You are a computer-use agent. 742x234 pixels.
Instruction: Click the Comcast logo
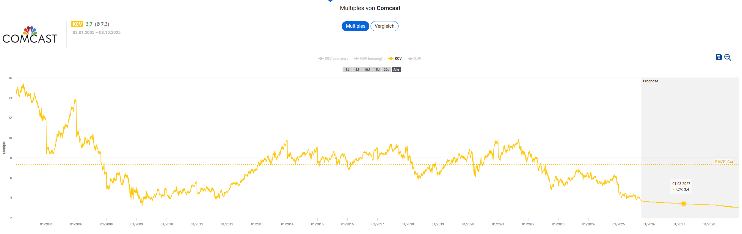tap(30, 35)
